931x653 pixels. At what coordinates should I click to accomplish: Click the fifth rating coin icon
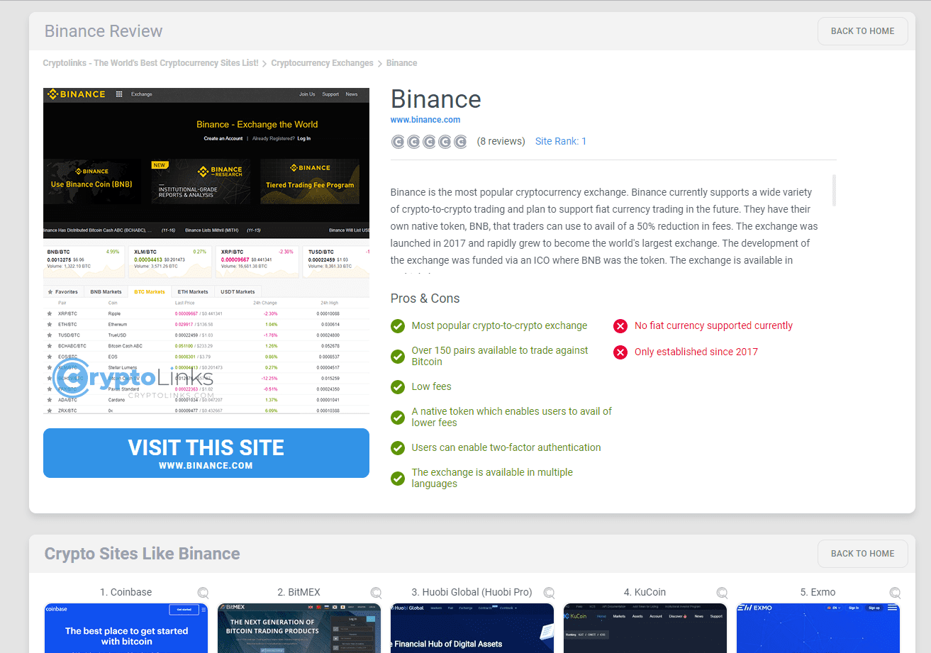point(460,142)
